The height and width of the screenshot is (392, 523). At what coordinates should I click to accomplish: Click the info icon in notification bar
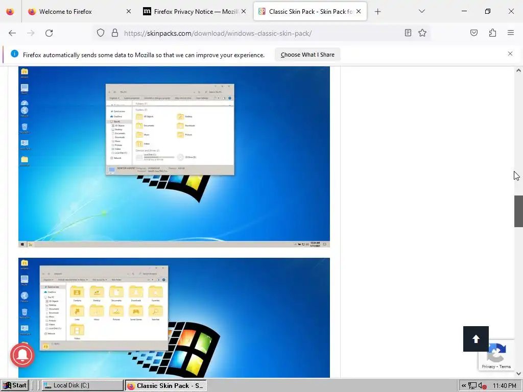pyautogui.click(x=14, y=54)
